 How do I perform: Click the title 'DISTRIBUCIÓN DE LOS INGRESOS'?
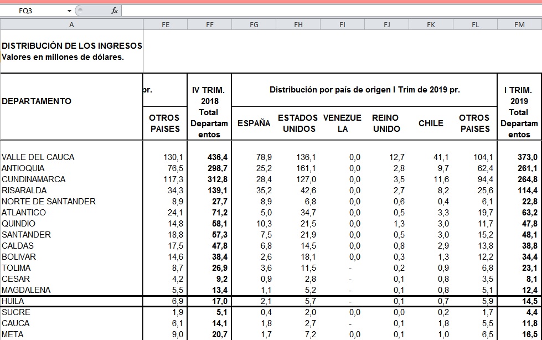coord(72,45)
